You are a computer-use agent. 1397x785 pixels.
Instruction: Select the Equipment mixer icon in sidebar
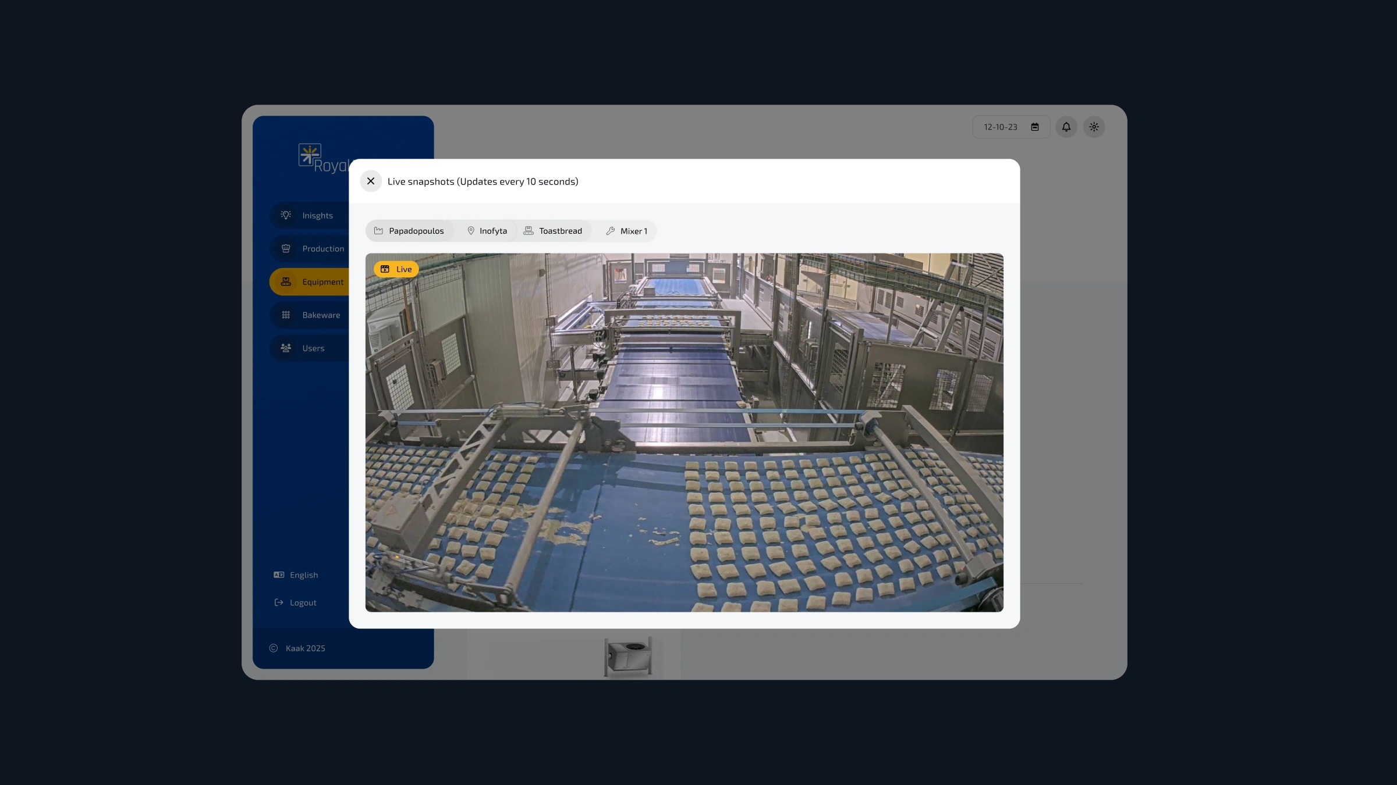[x=286, y=281]
